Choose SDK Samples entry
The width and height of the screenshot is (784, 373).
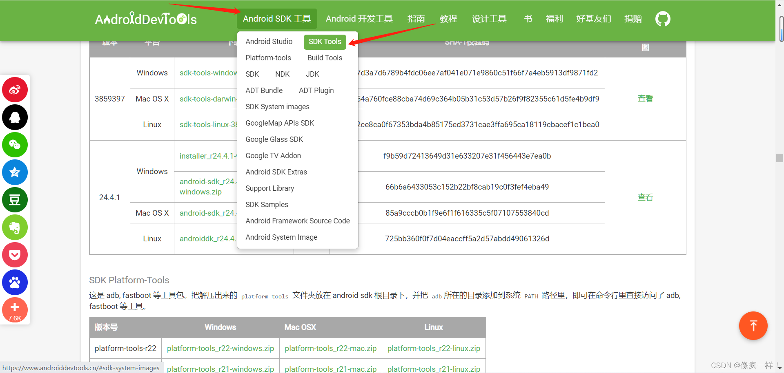pos(267,205)
